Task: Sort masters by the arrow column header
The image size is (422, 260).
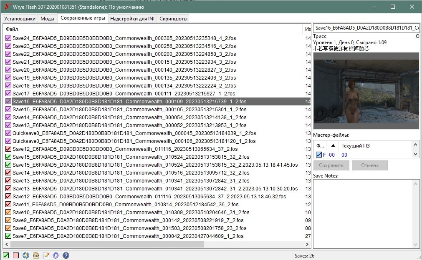Action: [x=333, y=146]
